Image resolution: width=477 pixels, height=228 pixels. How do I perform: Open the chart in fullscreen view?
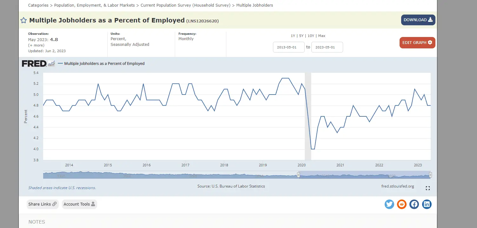427,188
